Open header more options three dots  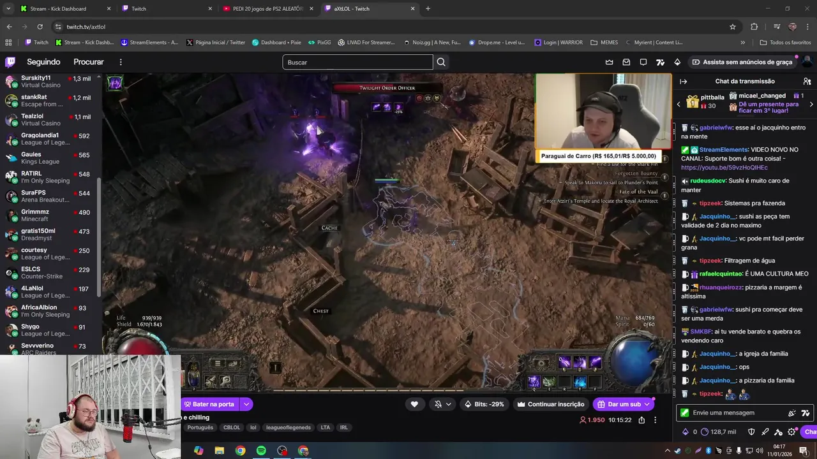point(120,62)
